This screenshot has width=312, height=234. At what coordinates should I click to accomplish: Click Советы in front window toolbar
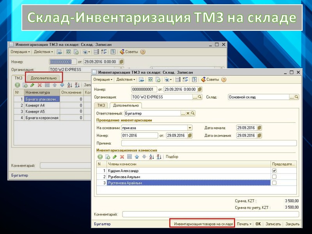[210, 80]
